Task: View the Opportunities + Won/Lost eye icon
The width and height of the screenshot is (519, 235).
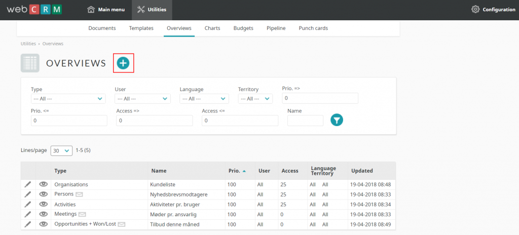Action: [x=44, y=224]
